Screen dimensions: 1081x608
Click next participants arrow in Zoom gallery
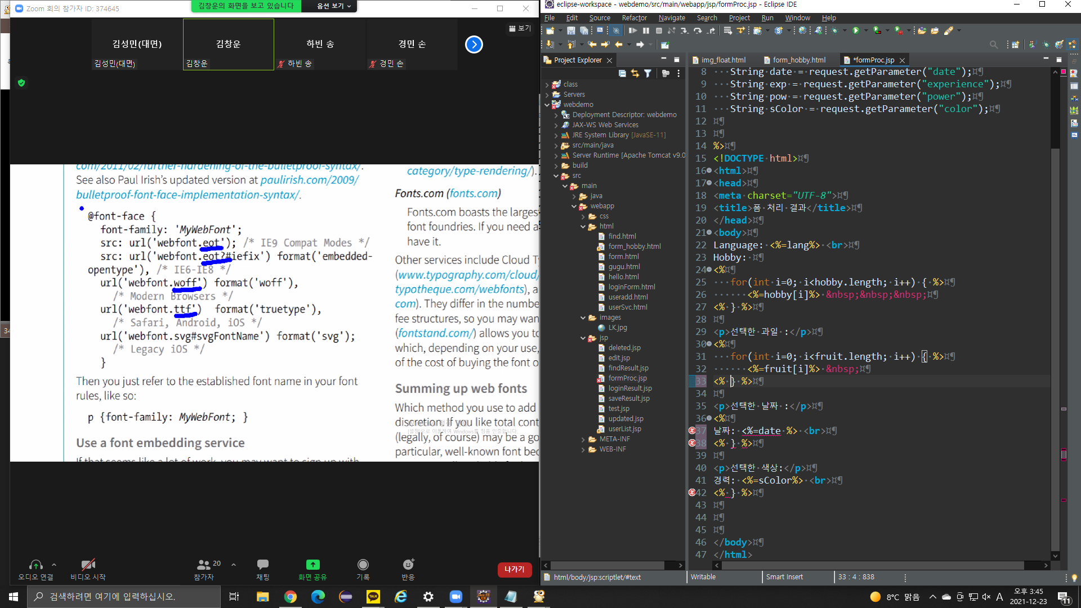(x=474, y=44)
